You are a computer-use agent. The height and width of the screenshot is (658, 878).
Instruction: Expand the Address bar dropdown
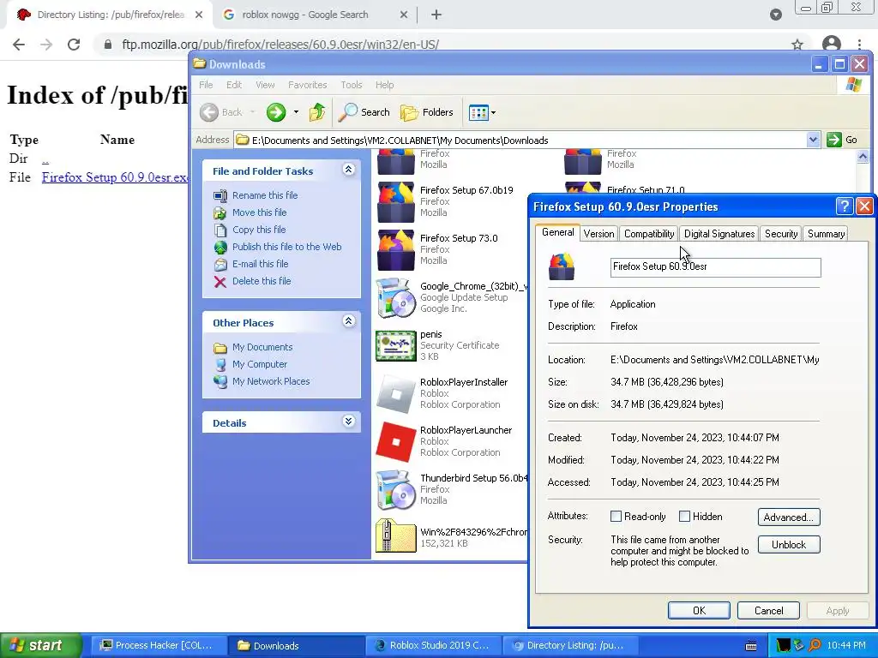[813, 140]
